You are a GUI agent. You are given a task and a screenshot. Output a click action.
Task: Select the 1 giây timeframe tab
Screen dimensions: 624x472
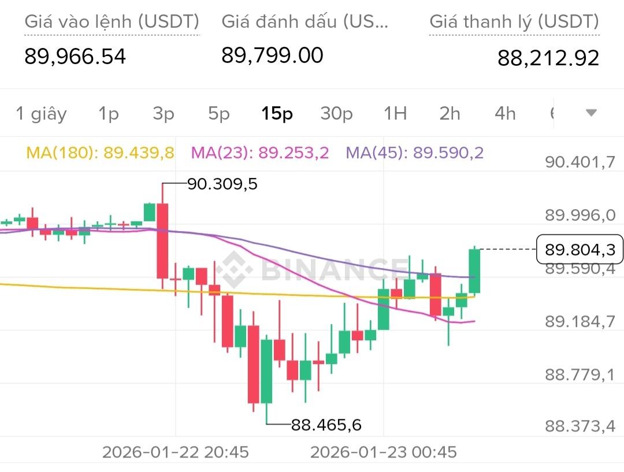click(x=41, y=114)
